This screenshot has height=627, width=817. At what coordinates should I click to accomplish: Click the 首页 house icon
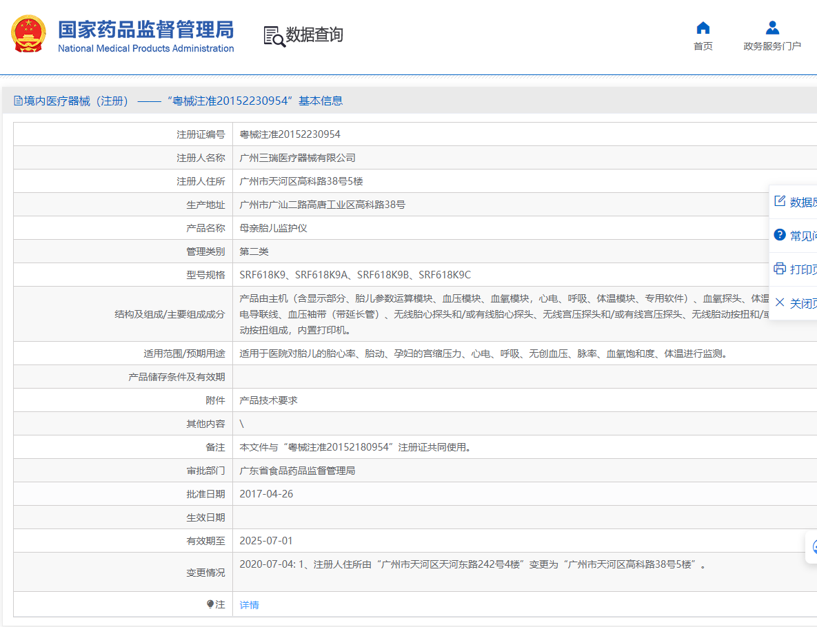(703, 28)
